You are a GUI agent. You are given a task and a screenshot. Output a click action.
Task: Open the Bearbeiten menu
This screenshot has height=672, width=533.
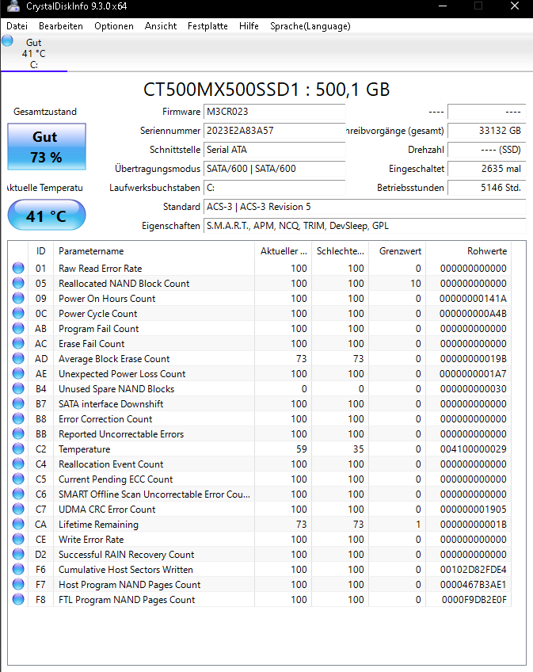pos(61,26)
